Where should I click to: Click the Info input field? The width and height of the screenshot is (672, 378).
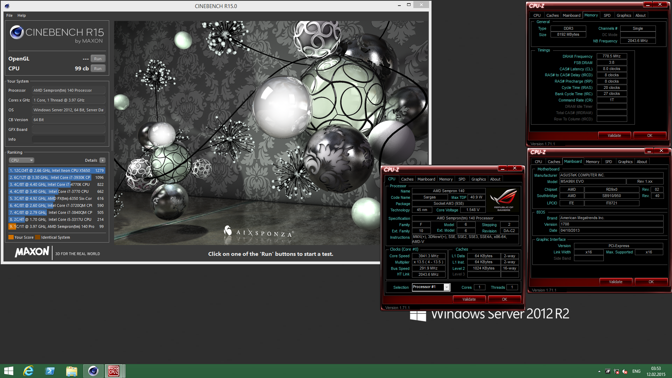69,139
